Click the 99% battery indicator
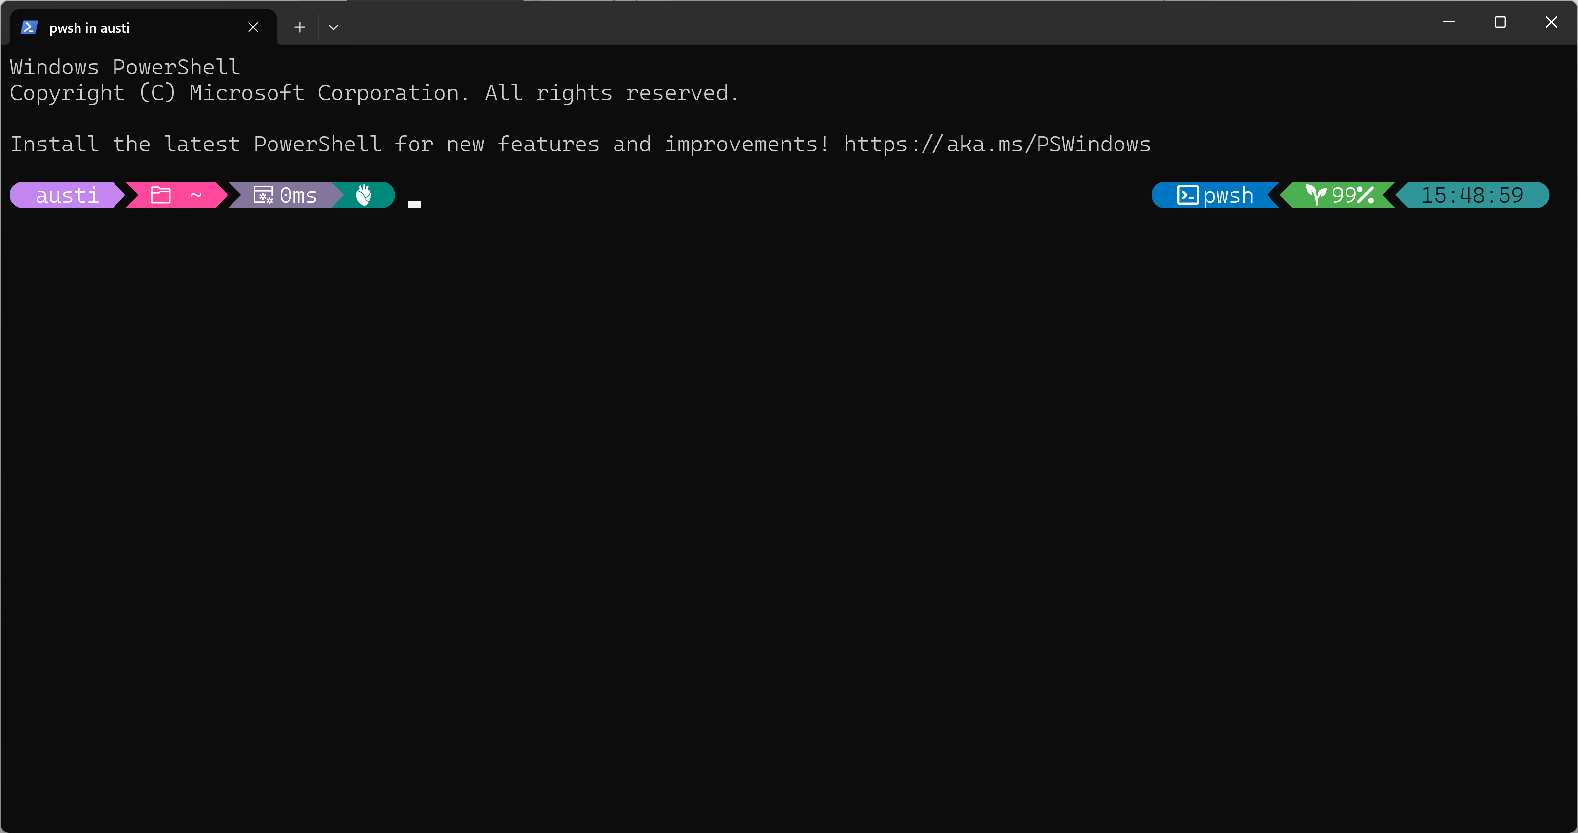The image size is (1578, 833). point(1352,196)
